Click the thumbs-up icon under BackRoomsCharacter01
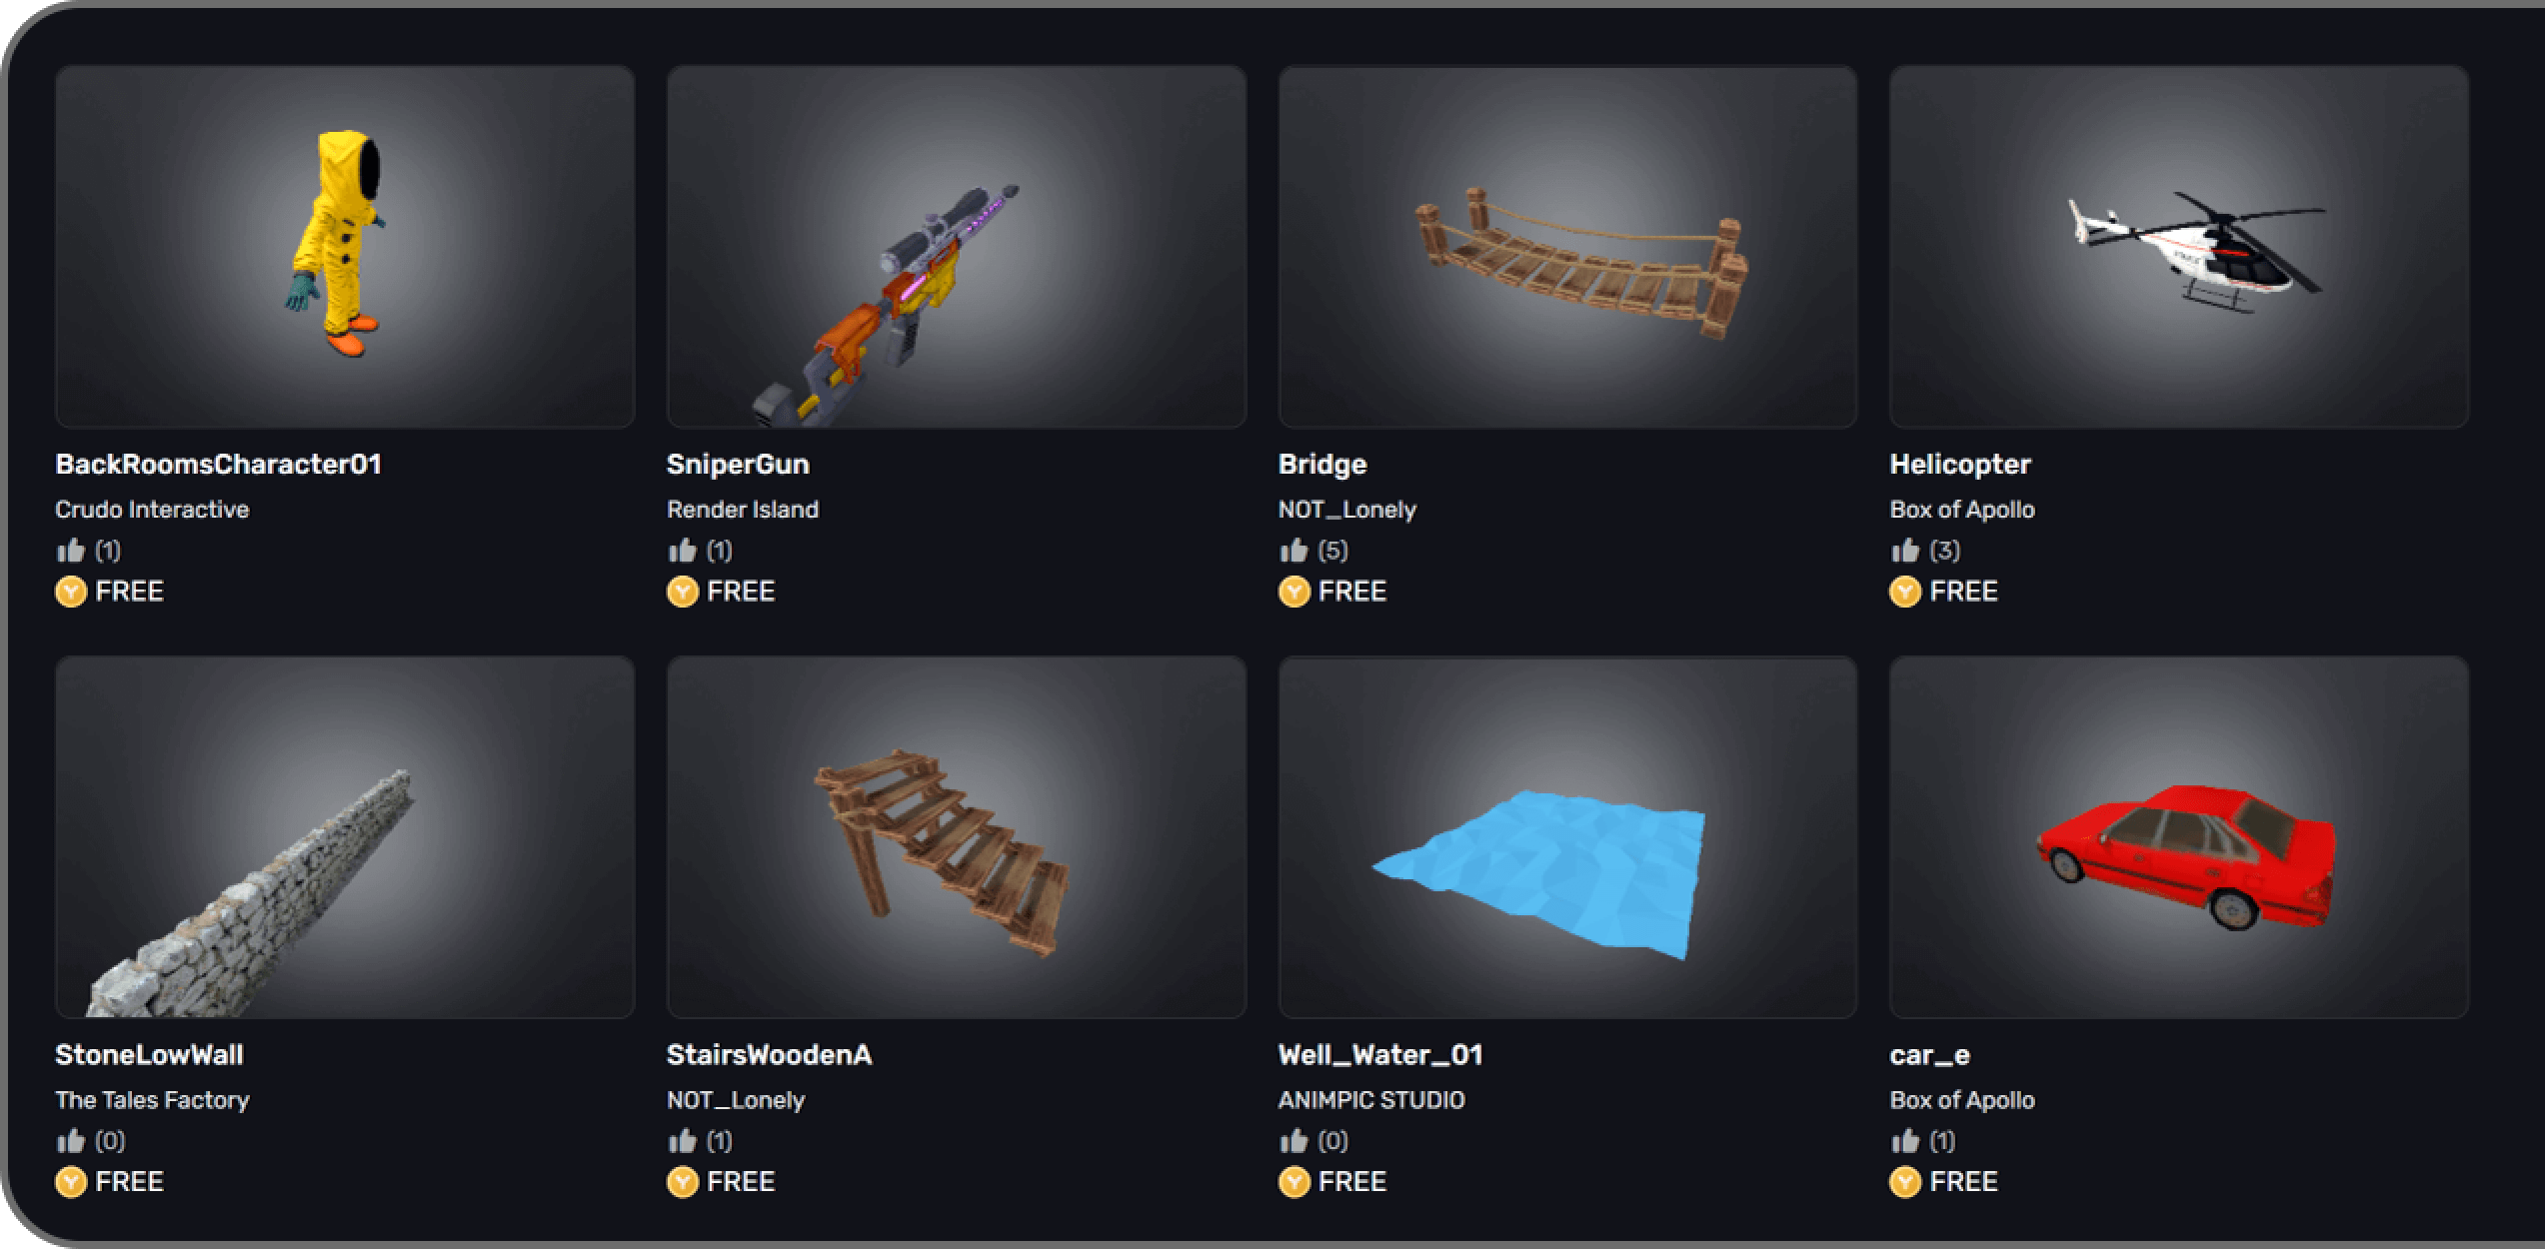This screenshot has width=2545, height=1249. point(71,550)
